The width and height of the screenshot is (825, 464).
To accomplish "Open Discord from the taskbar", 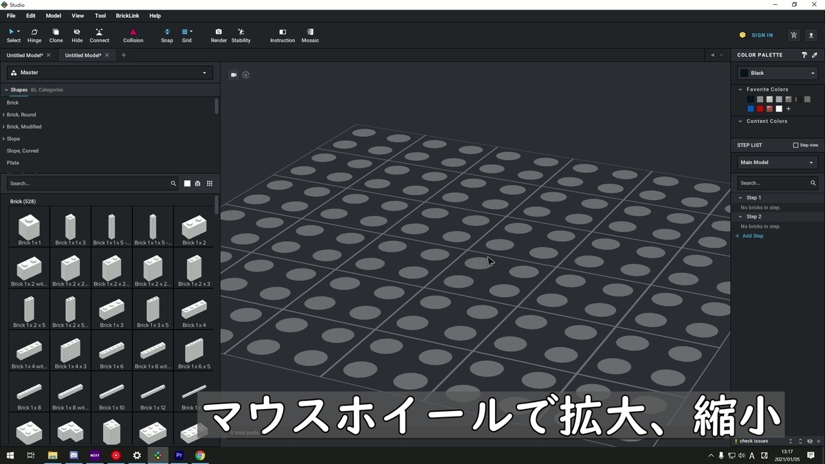I will (74, 455).
